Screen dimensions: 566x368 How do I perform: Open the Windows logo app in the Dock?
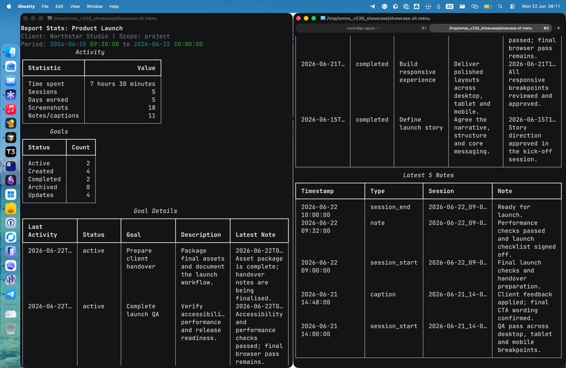(x=11, y=194)
